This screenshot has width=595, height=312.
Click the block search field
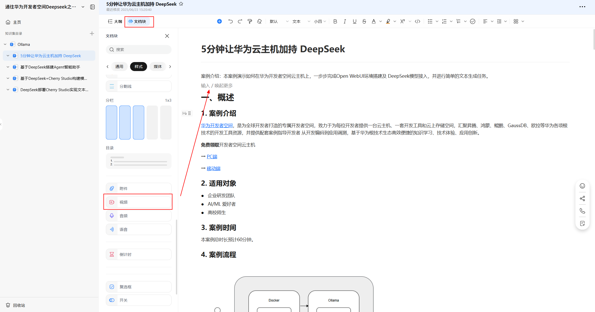[139, 49]
